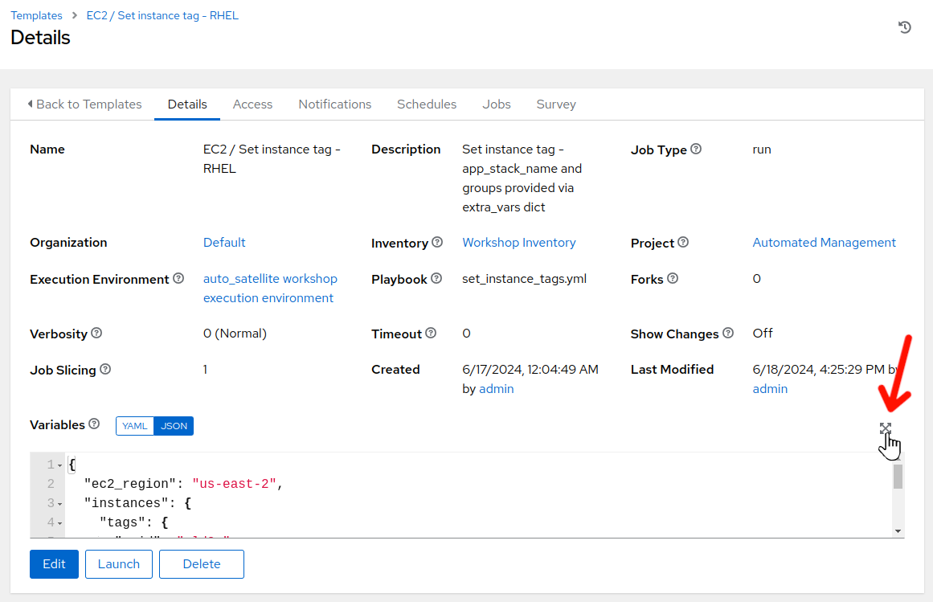Screen dimensions: 933x602
Task: Open auto_satellite workshop execution environment link
Action: (270, 288)
